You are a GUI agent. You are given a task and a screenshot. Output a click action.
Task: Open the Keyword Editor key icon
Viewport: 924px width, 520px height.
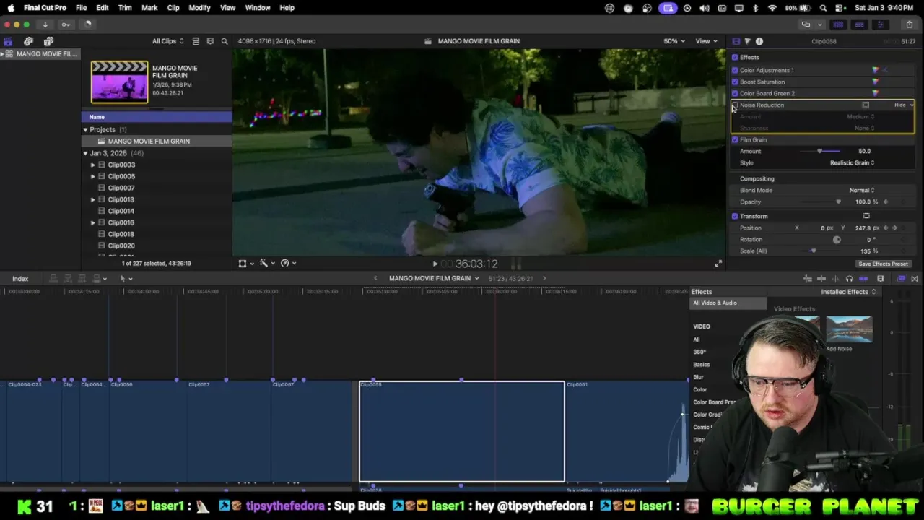click(66, 25)
